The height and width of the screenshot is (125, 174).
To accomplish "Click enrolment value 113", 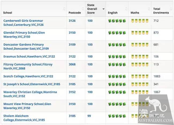I will (x=156, y=64).
